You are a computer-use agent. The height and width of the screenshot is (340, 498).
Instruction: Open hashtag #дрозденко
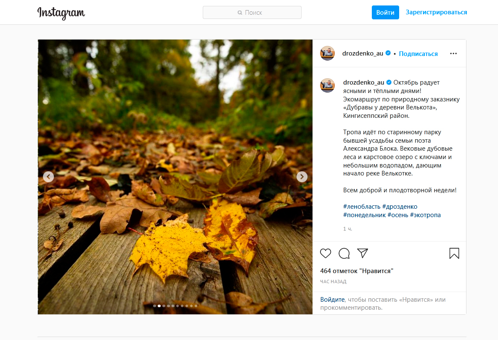(x=400, y=207)
